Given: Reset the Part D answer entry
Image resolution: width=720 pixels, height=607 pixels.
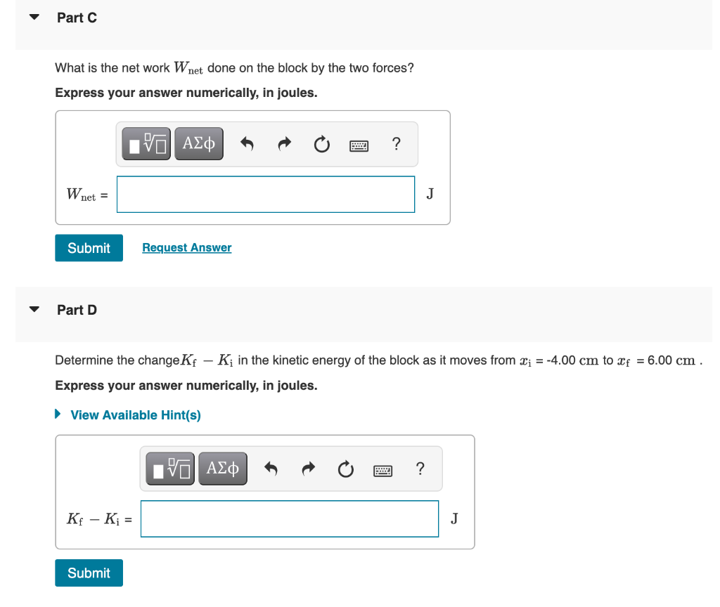Looking at the screenshot, I should (x=345, y=469).
